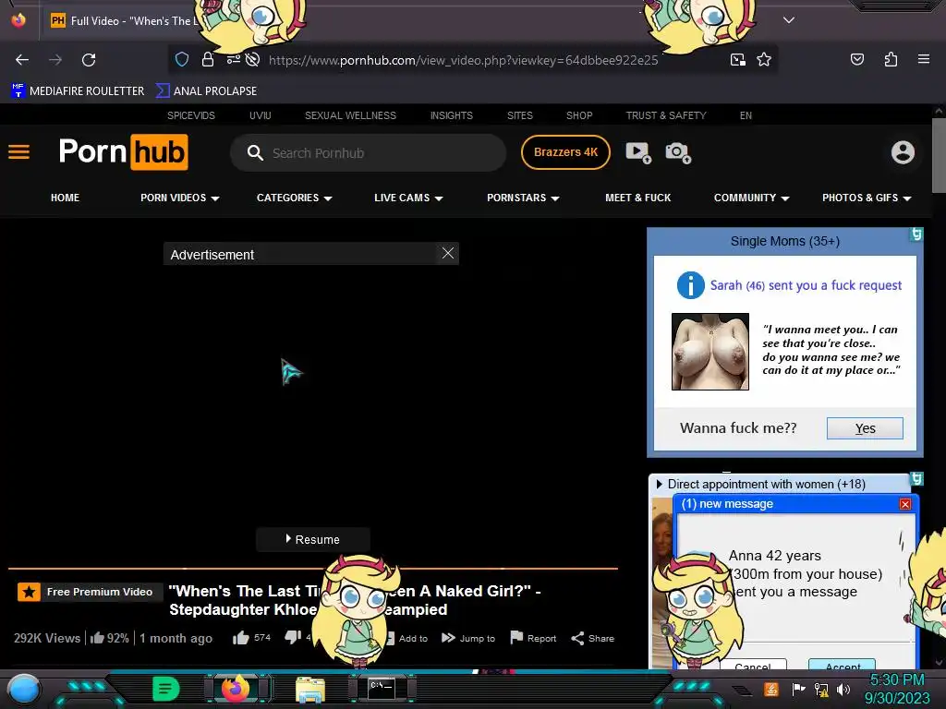Close the Advertisement overlay with X
The height and width of the screenshot is (709, 946).
(x=448, y=253)
